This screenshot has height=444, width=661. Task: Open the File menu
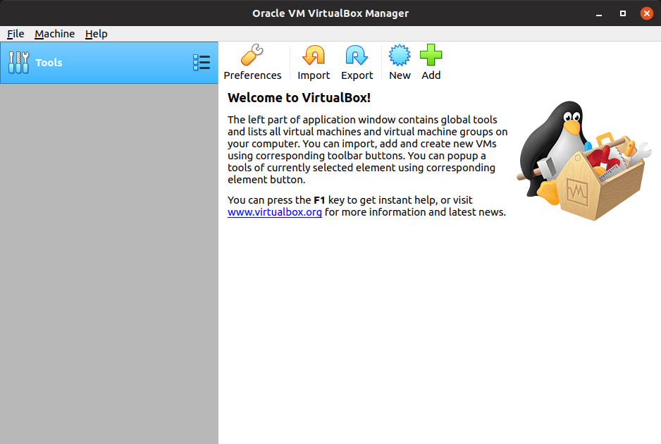coord(16,34)
